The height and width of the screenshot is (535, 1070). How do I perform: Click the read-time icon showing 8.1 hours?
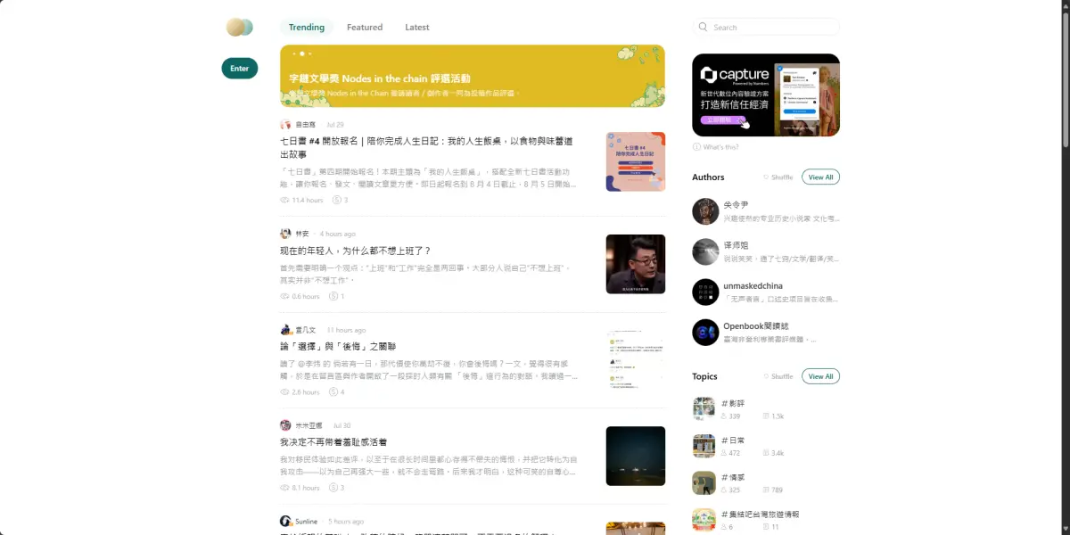click(x=285, y=488)
